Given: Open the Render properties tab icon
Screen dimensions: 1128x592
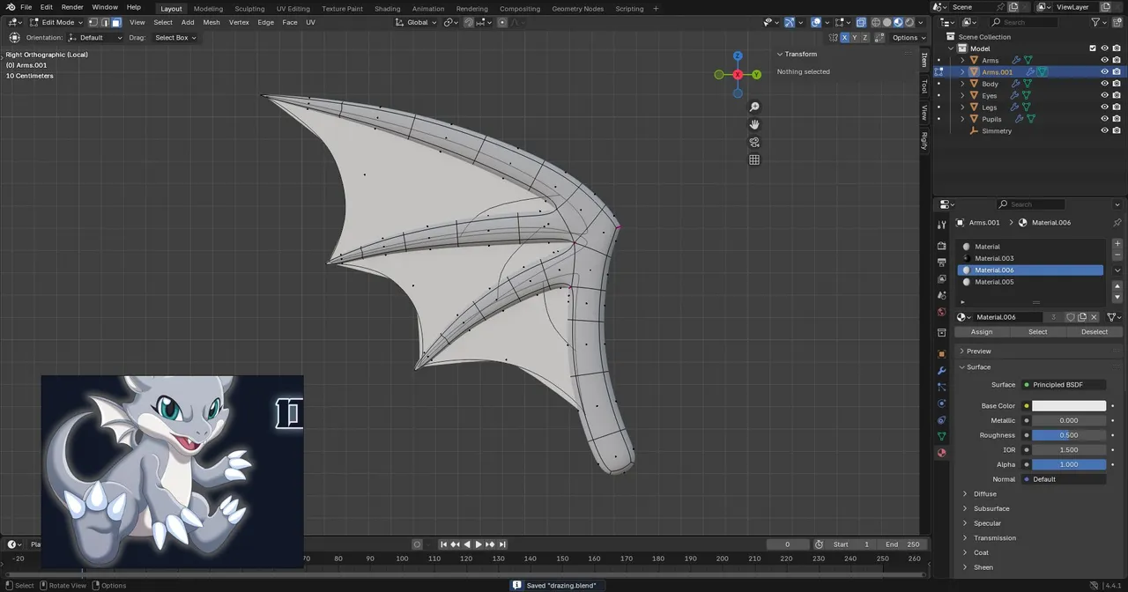Looking at the screenshot, I should (x=941, y=246).
